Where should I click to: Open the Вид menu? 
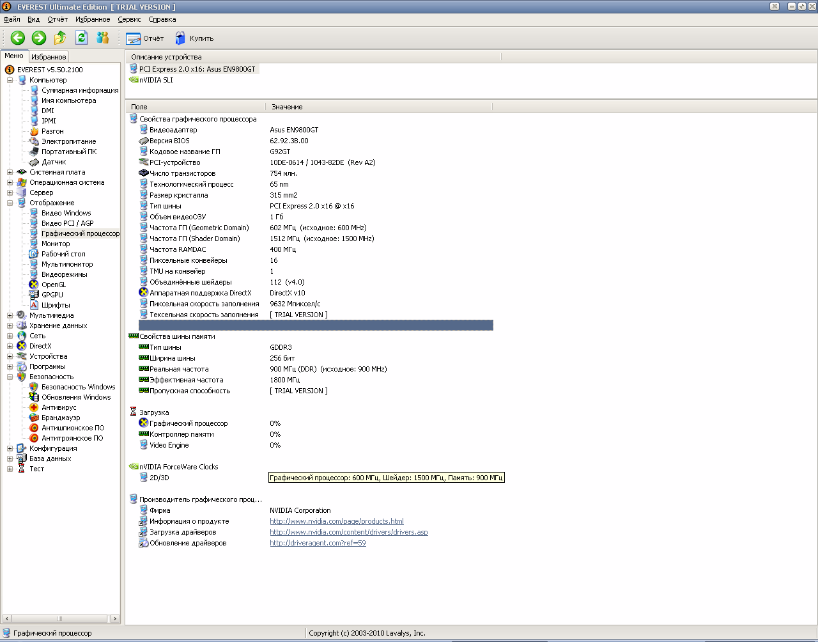[33, 20]
